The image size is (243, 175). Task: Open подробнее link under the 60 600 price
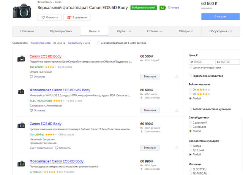coord(207,8)
